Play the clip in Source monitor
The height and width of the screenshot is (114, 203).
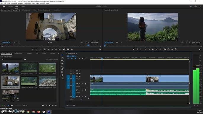[x=52, y=49]
